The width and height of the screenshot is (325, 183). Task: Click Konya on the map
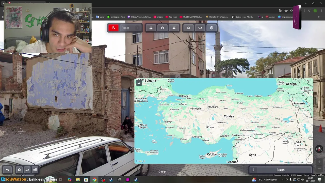point(210,127)
